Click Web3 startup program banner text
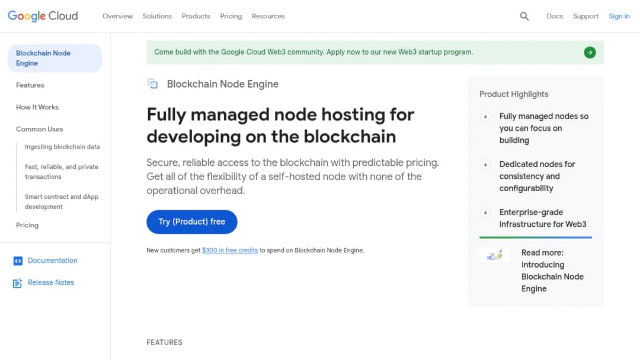The width and height of the screenshot is (640, 360). (313, 52)
